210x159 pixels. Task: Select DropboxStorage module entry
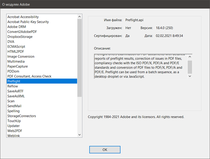(x=42, y=37)
